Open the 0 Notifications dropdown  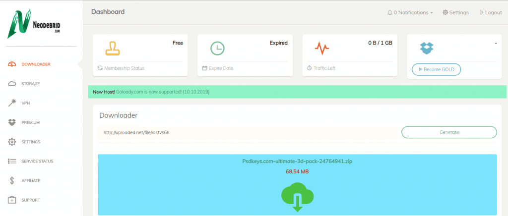[410, 12]
